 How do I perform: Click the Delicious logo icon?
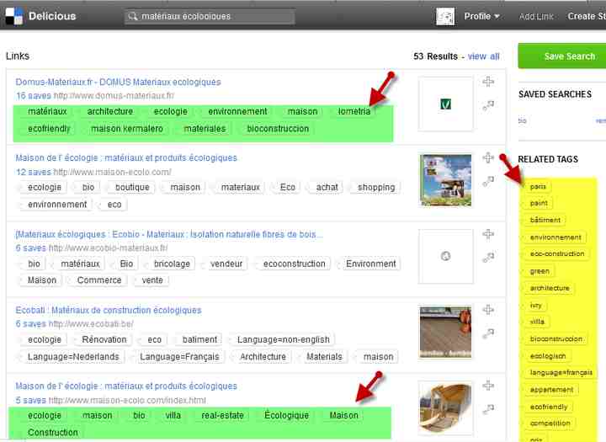[x=14, y=16]
